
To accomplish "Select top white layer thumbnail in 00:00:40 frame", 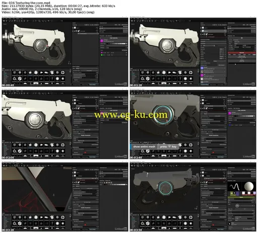I will [75, 28].
